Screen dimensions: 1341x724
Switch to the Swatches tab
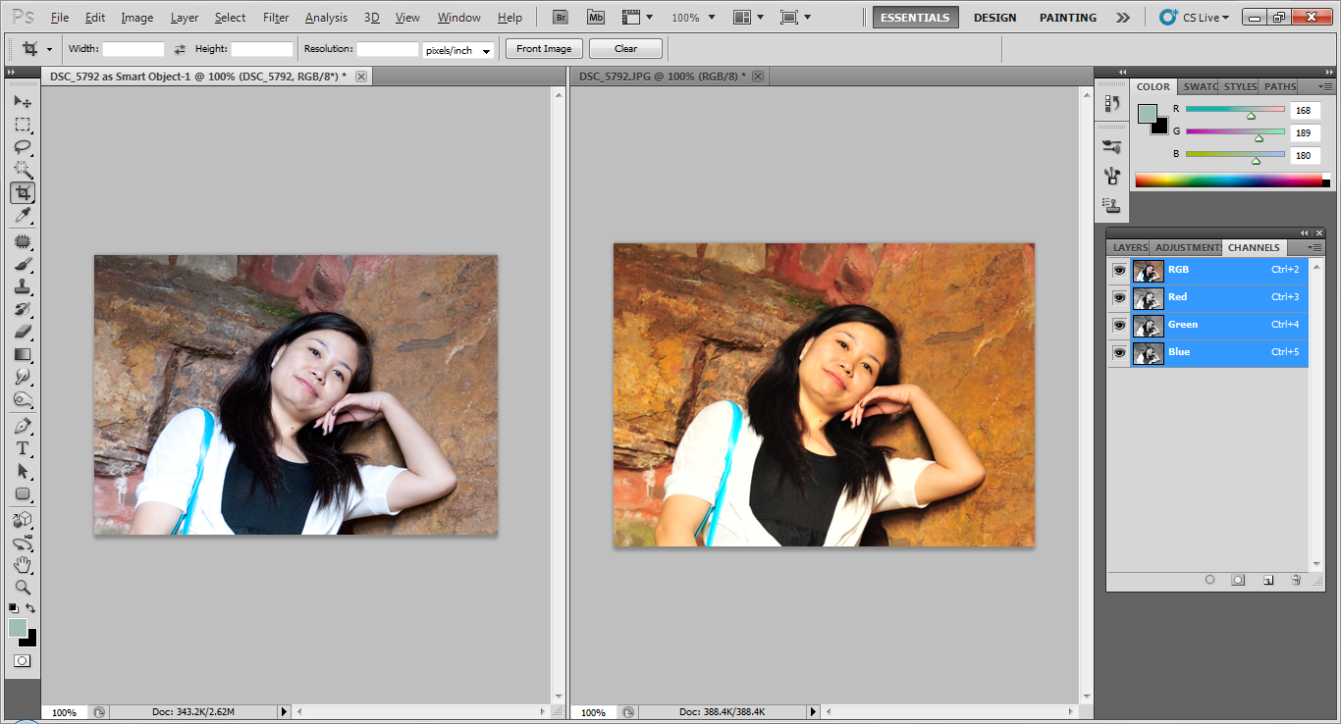click(1200, 86)
